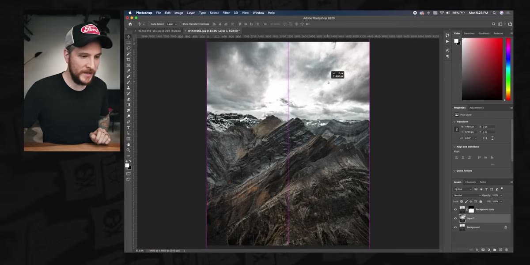The image size is (530, 265).
Task: Click the Home icon in options bar
Action: pos(130,24)
